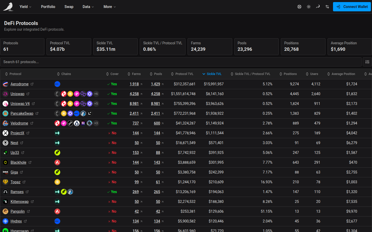Click the Nest protocol logo
The height and width of the screenshot is (232, 372).
click(x=5, y=143)
